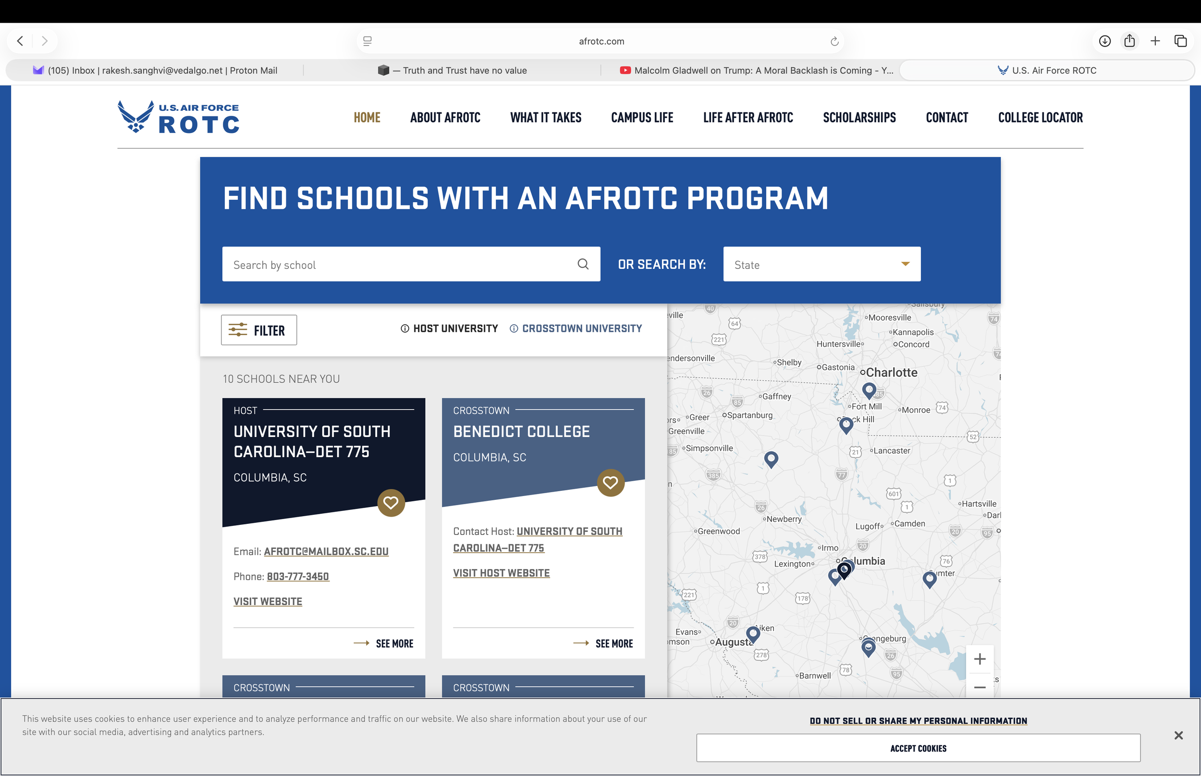
Task: Favorite University of South Carolina with heart icon
Action: coord(391,503)
